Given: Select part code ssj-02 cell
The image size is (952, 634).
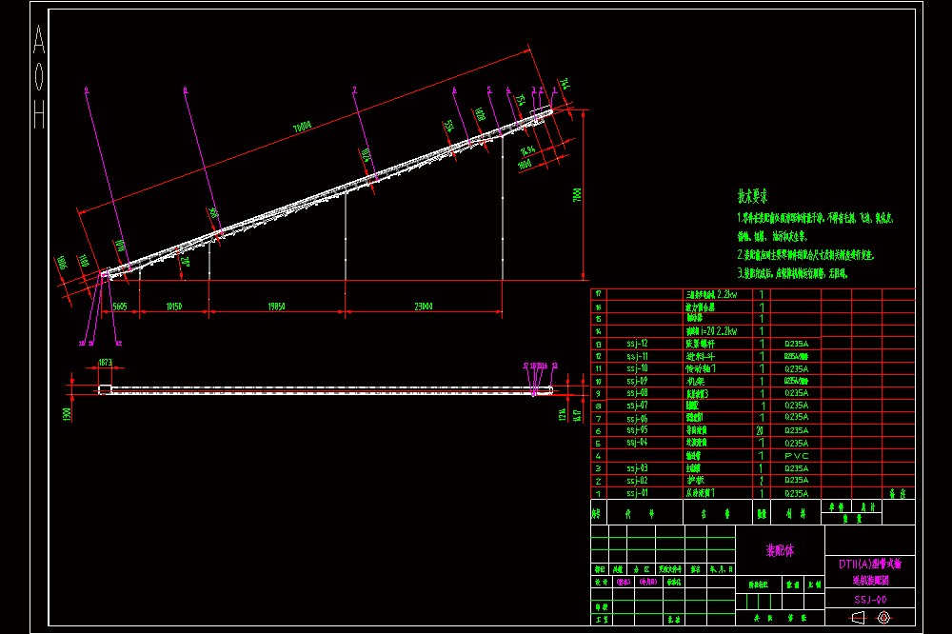Looking at the screenshot, I should [637, 481].
